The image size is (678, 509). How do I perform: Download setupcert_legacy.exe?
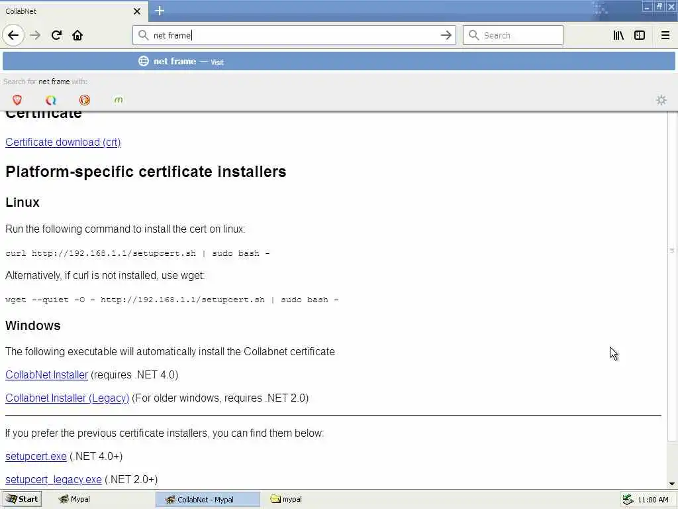pyautogui.click(x=53, y=480)
